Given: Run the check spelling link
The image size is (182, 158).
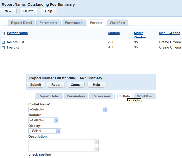Looking at the screenshot, I should 40,154.
